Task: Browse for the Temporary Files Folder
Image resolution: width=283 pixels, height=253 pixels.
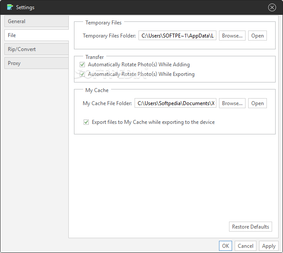Action: [x=232, y=36]
